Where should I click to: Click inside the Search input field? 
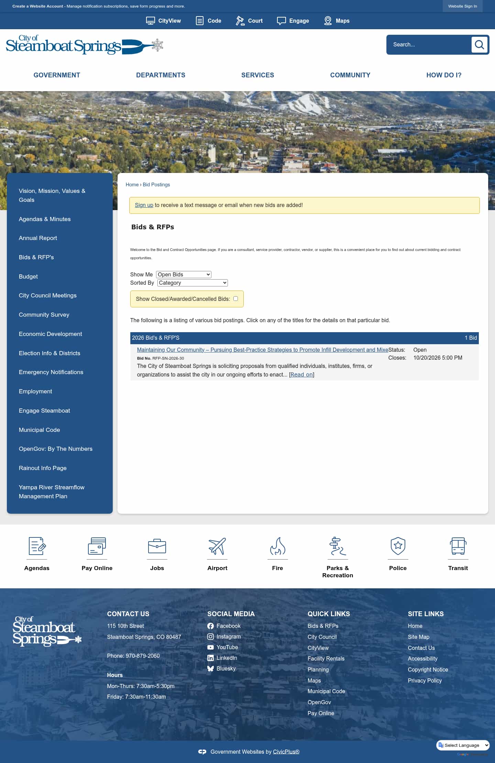click(430, 45)
